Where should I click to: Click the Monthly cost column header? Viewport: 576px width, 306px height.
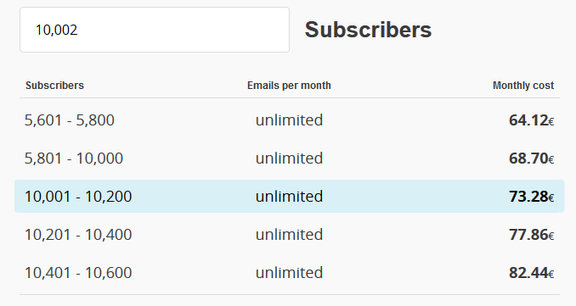[523, 86]
